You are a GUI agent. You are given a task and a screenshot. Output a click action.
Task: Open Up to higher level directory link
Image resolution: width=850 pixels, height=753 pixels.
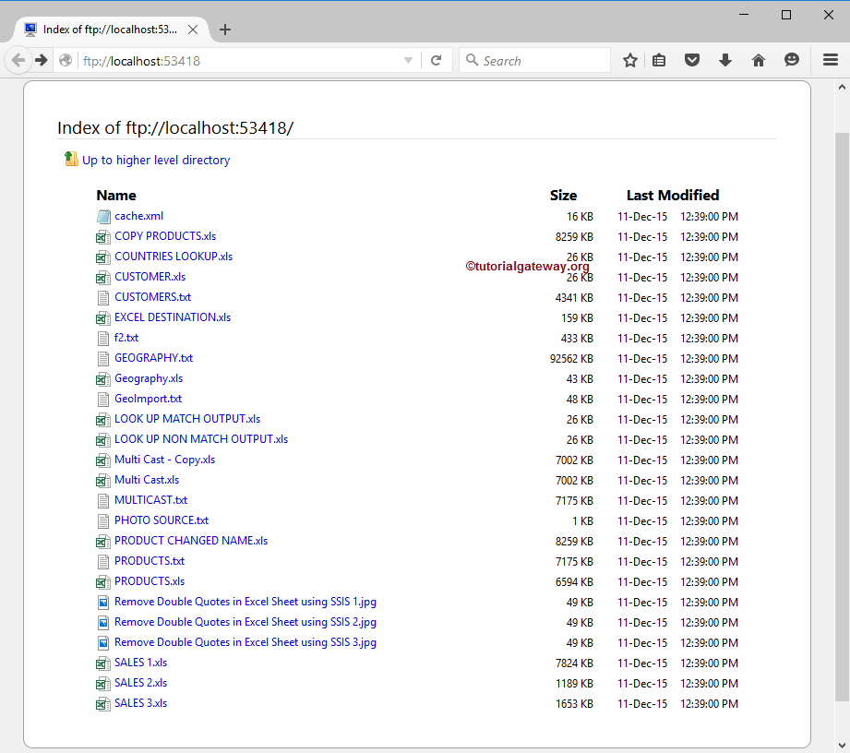point(155,160)
